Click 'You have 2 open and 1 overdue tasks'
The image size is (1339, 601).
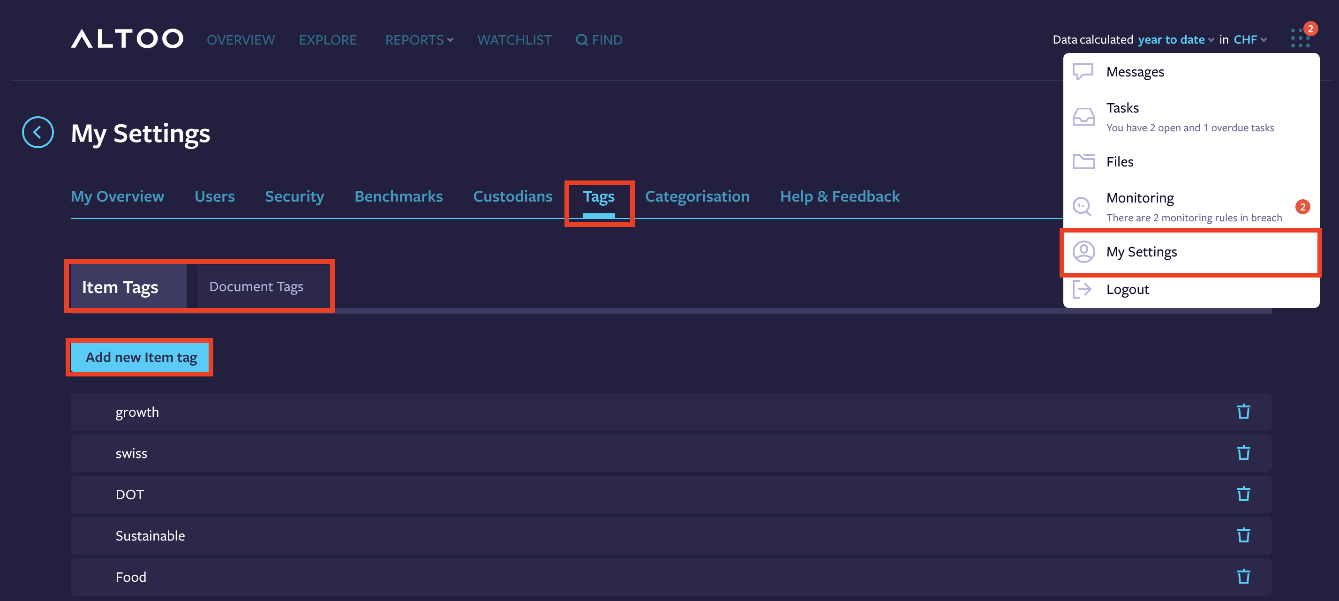pyautogui.click(x=1190, y=128)
